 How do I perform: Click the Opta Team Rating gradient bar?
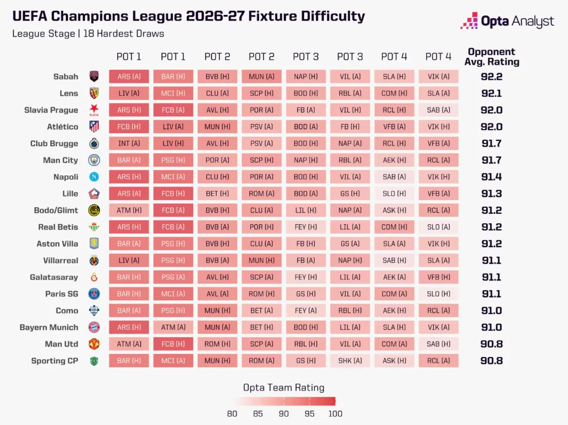[284, 401]
